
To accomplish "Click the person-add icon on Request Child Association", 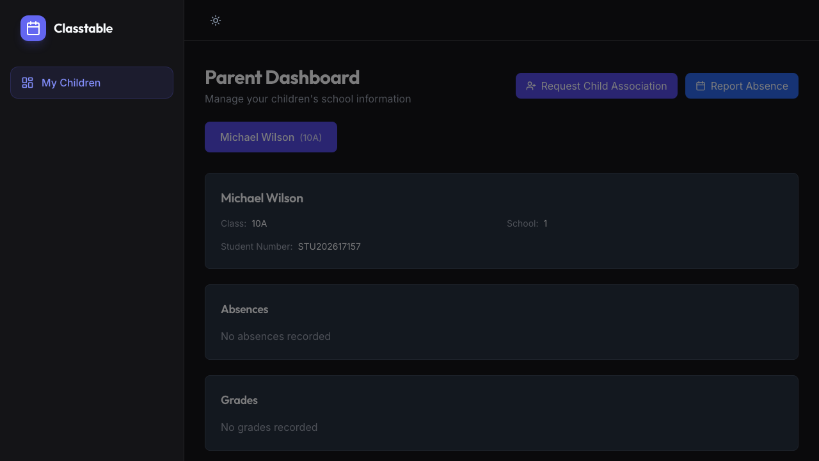I will [x=531, y=86].
